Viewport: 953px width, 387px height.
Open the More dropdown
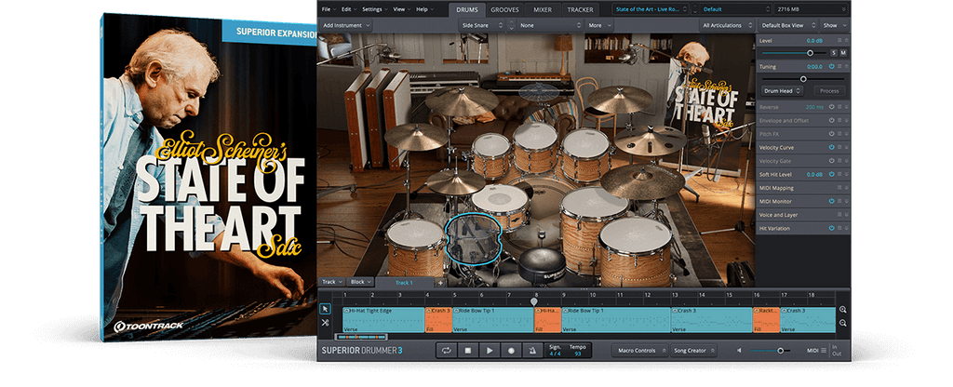tap(599, 25)
